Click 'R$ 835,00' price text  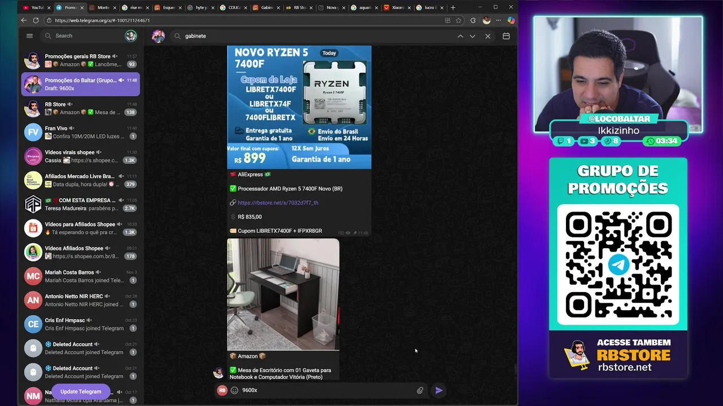point(250,217)
